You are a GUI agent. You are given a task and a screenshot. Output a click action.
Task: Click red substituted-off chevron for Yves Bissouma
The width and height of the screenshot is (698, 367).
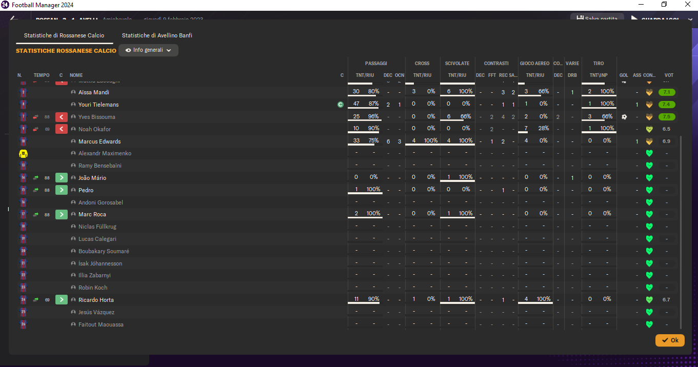62,117
